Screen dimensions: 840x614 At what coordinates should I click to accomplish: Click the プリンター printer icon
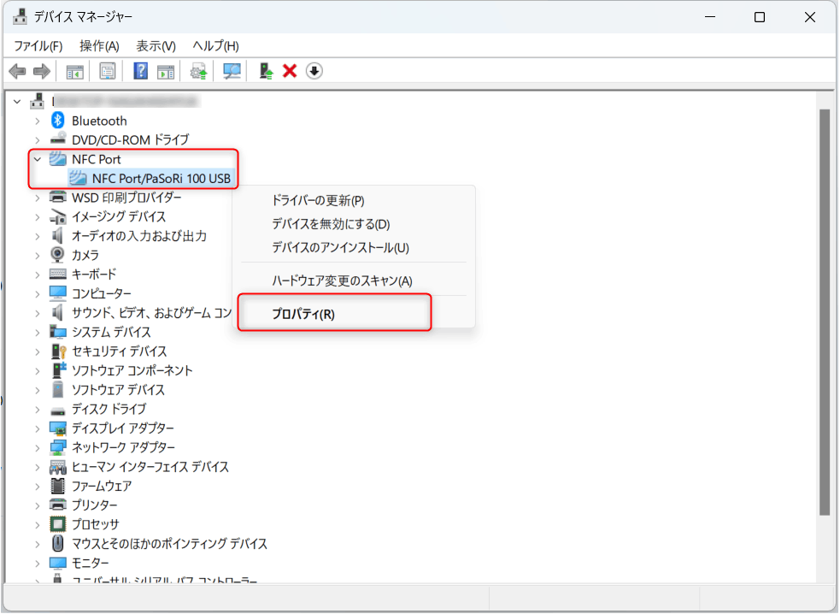click(58, 505)
